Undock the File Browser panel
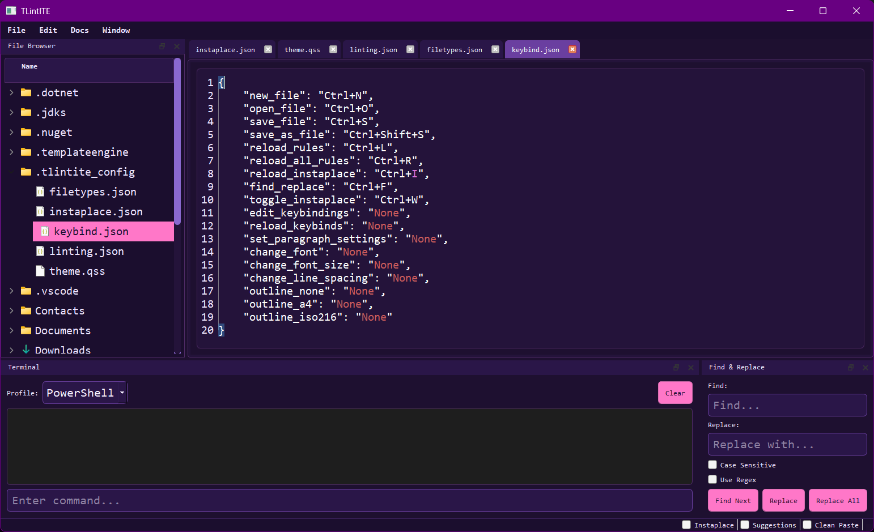Image resolution: width=874 pixels, height=532 pixels. [x=162, y=46]
